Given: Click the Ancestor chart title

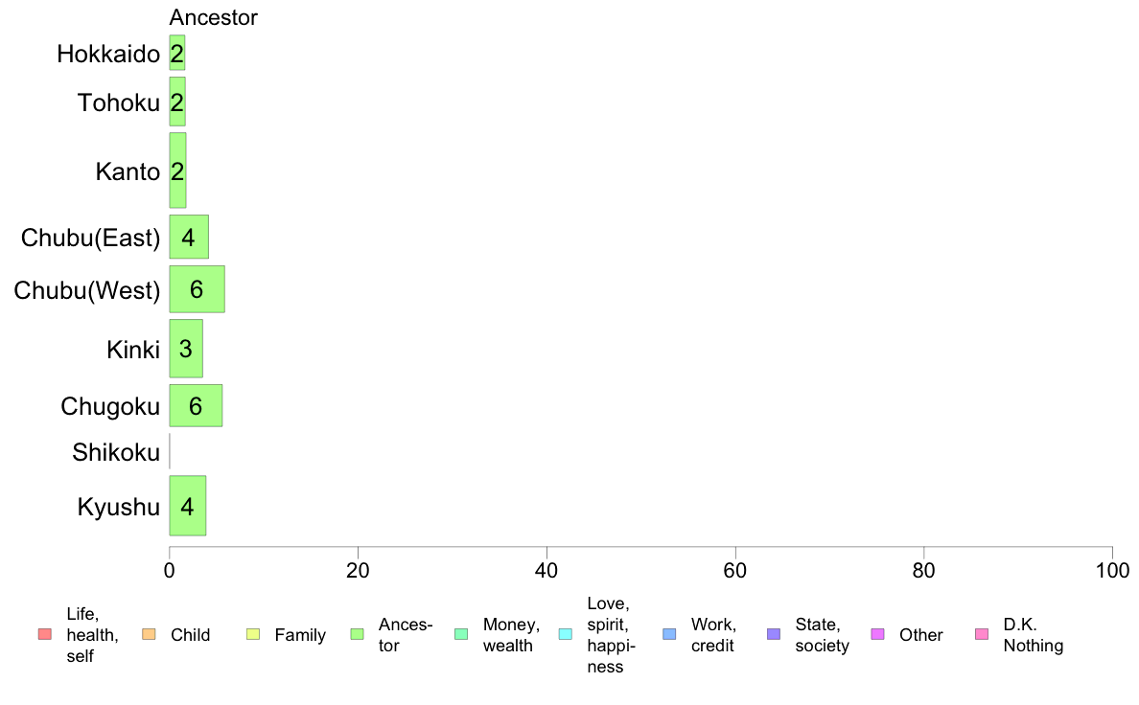Looking at the screenshot, I should pyautogui.click(x=213, y=17).
